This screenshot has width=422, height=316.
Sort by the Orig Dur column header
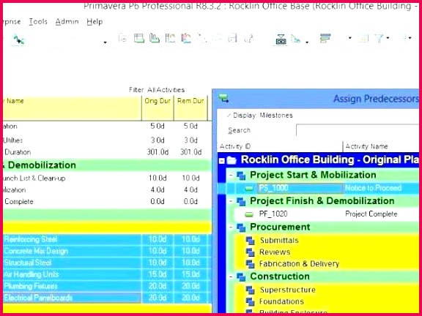click(x=158, y=108)
